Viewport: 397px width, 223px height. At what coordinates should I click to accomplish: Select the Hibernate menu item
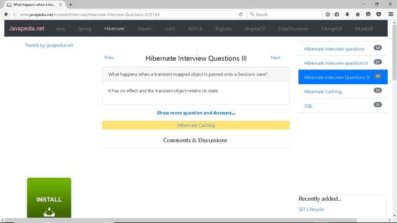114,28
